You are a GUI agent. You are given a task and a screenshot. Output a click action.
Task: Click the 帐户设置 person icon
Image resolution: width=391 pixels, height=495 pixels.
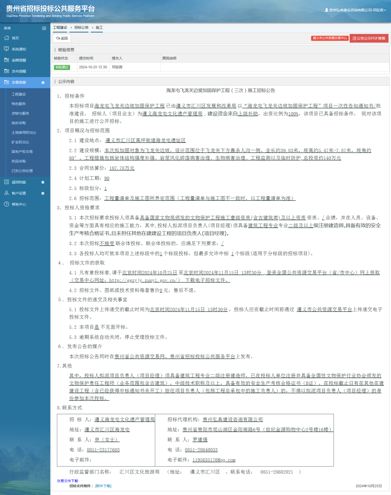[x=7, y=193]
